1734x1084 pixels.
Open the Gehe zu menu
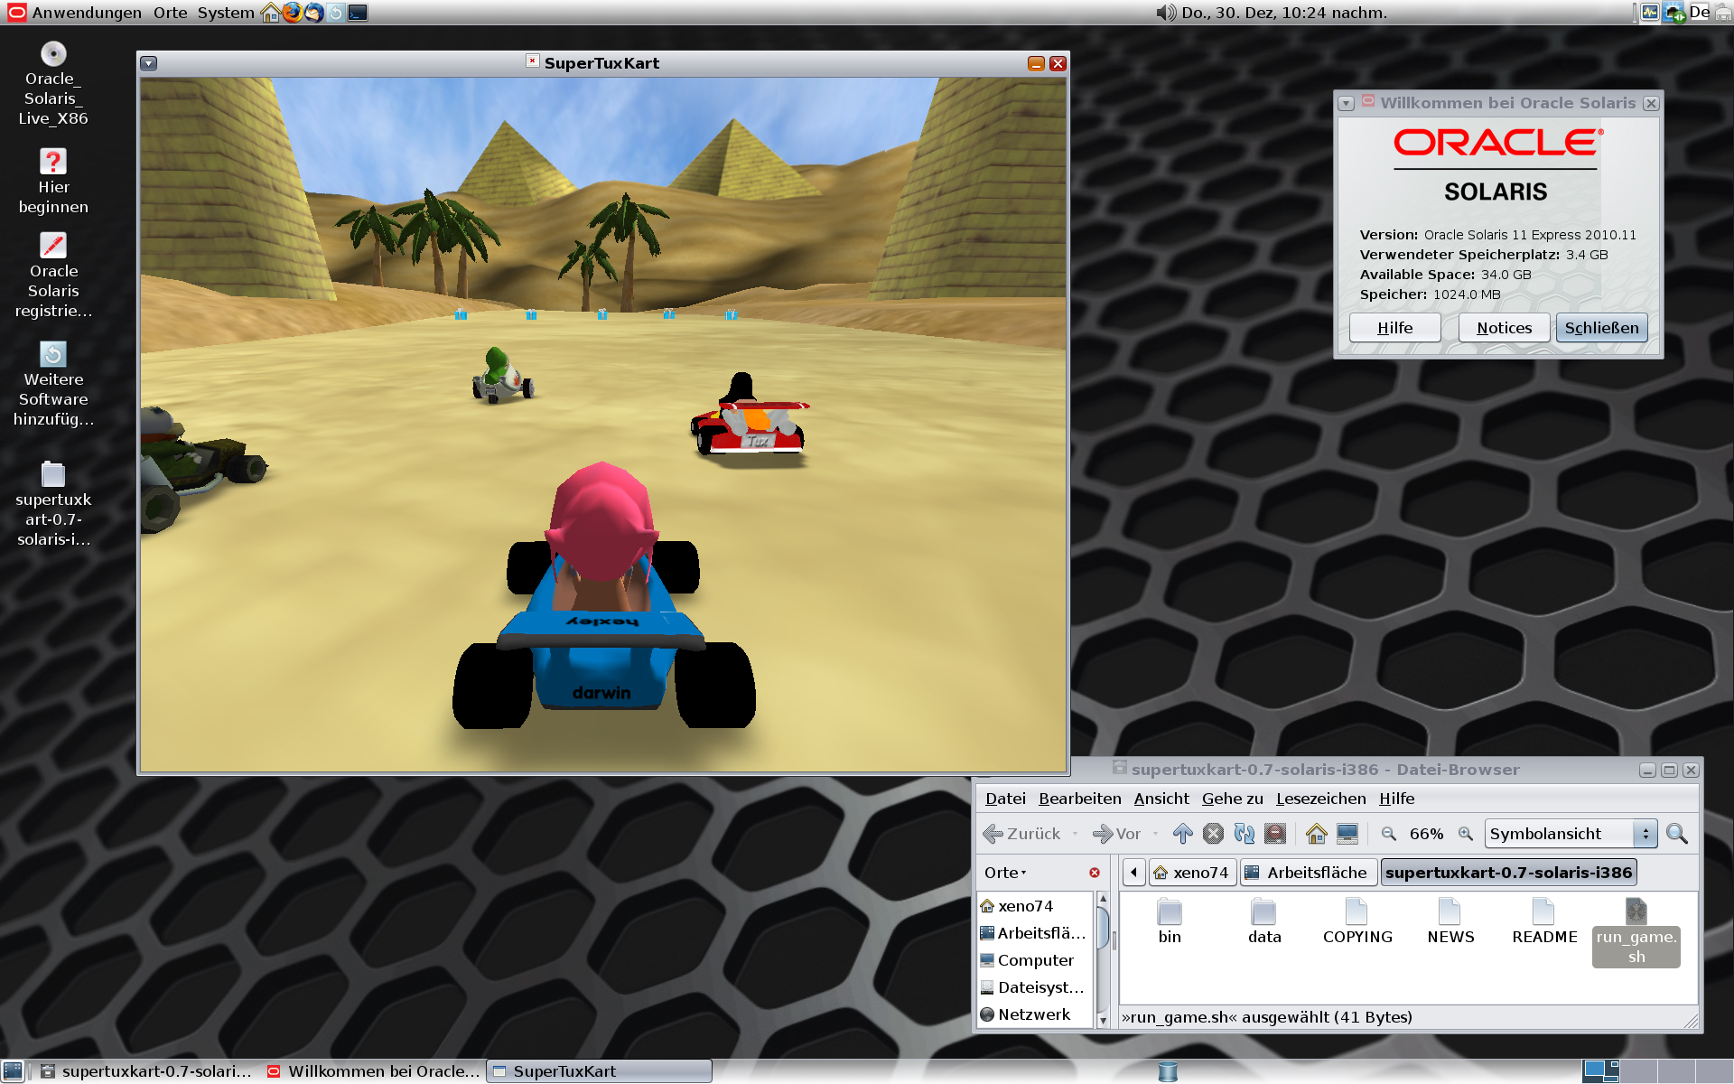pyautogui.click(x=1232, y=799)
